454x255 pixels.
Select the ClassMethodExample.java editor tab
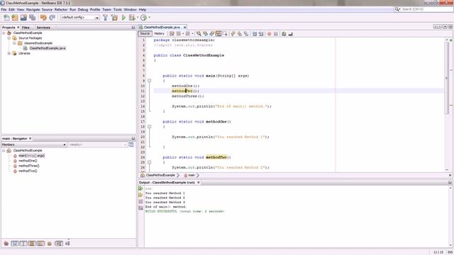(x=162, y=27)
